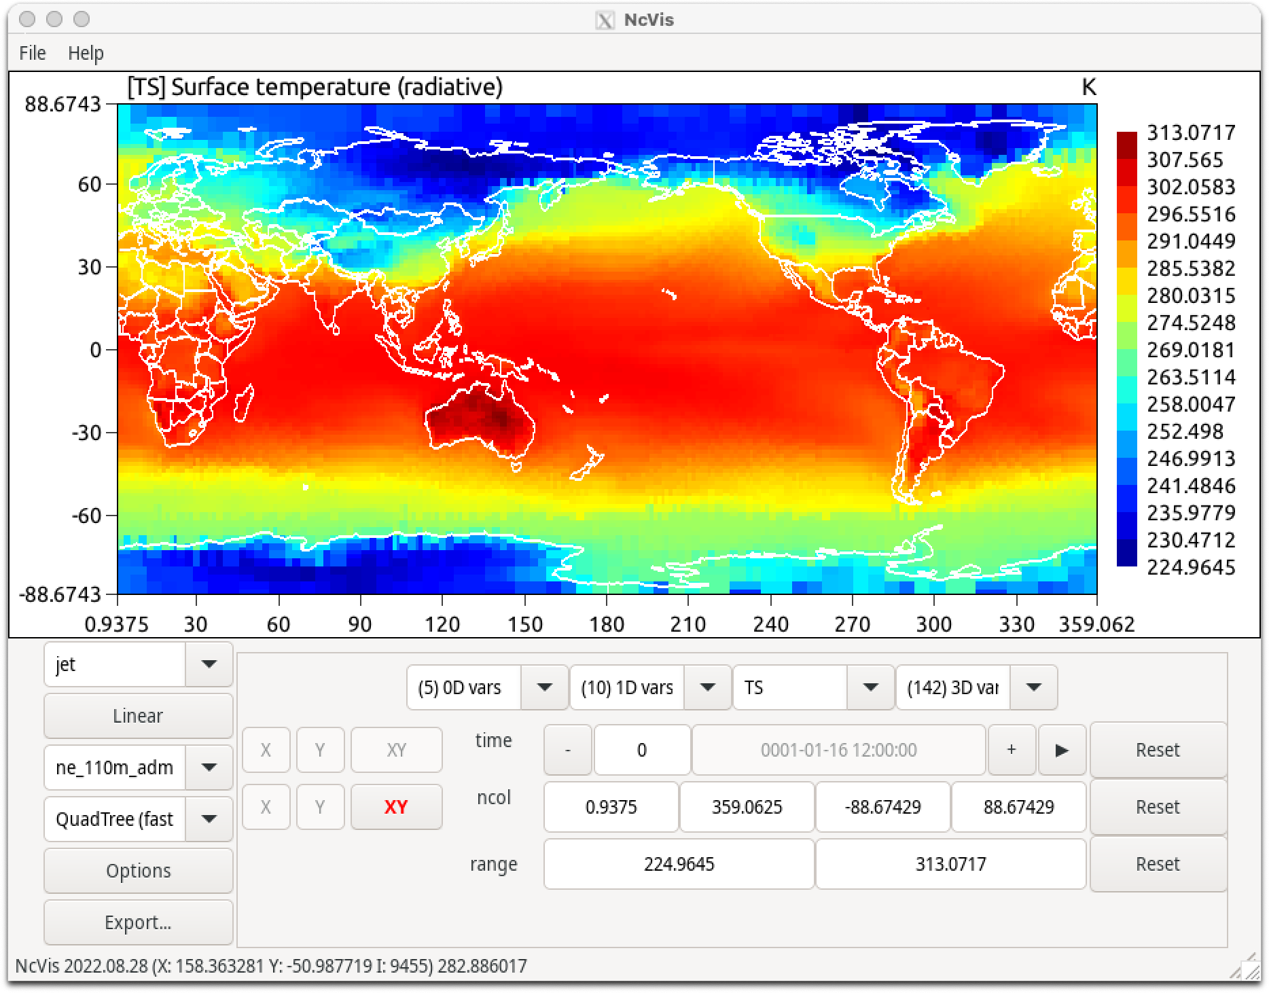This screenshot has height=993, width=1269.
Task: Toggle the X axis button for ncol
Action: click(266, 807)
